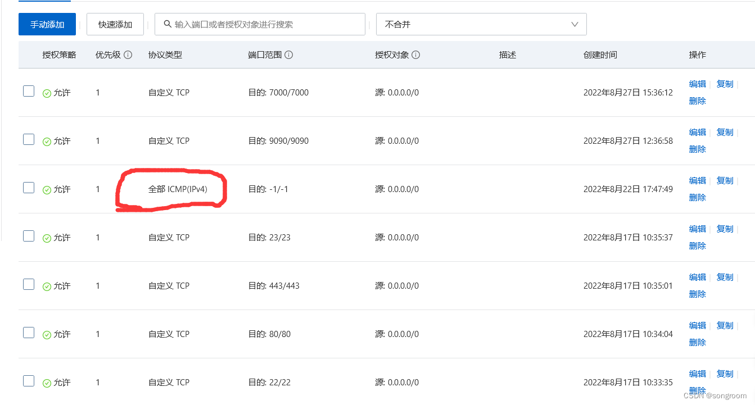Viewport: 755px width, 405px height.
Task: Click green allow icon in 9090/9090 row
Action: pos(47,142)
